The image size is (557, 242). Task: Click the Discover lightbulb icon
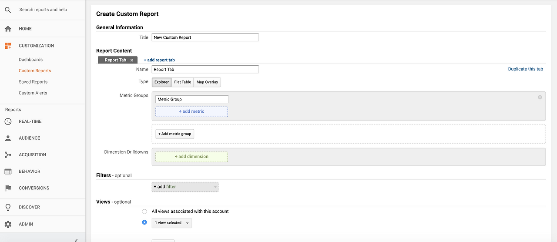tap(8, 207)
